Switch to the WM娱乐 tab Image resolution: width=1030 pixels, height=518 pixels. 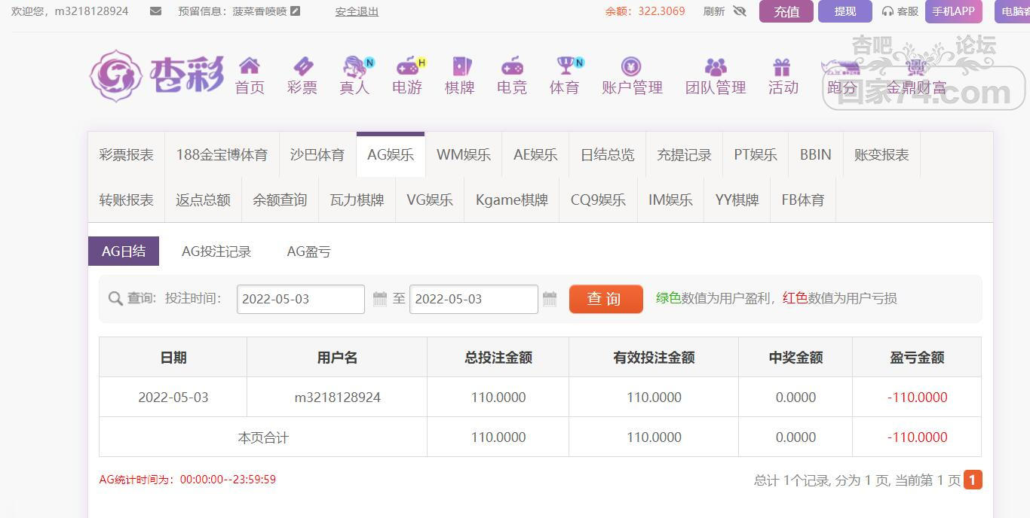pyautogui.click(x=464, y=154)
